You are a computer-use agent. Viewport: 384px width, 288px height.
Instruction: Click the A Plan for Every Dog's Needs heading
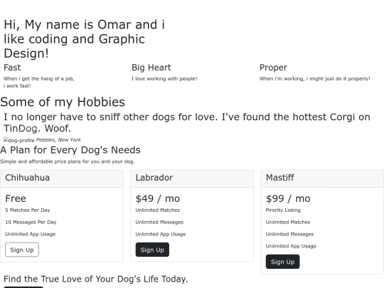[70, 150]
